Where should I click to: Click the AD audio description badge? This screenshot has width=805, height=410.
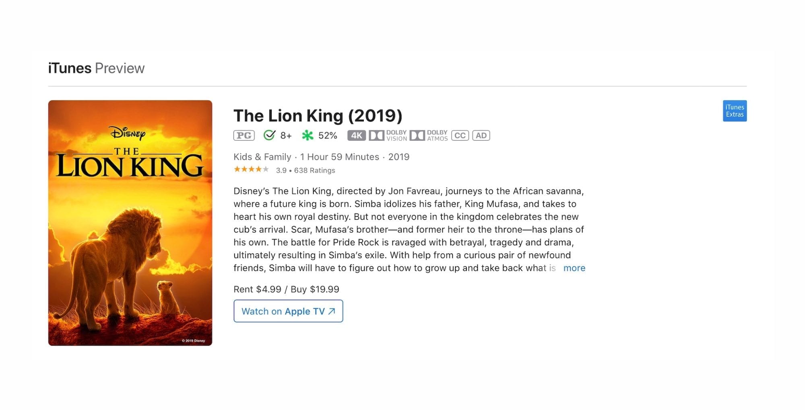481,135
